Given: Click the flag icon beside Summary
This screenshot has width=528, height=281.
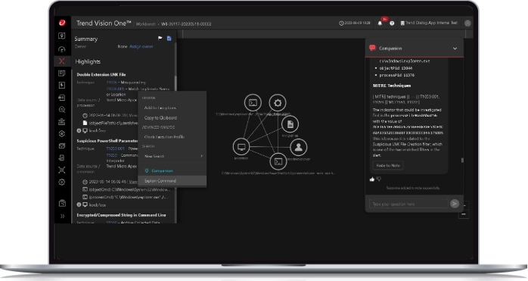Looking at the screenshot, I should [160, 38].
